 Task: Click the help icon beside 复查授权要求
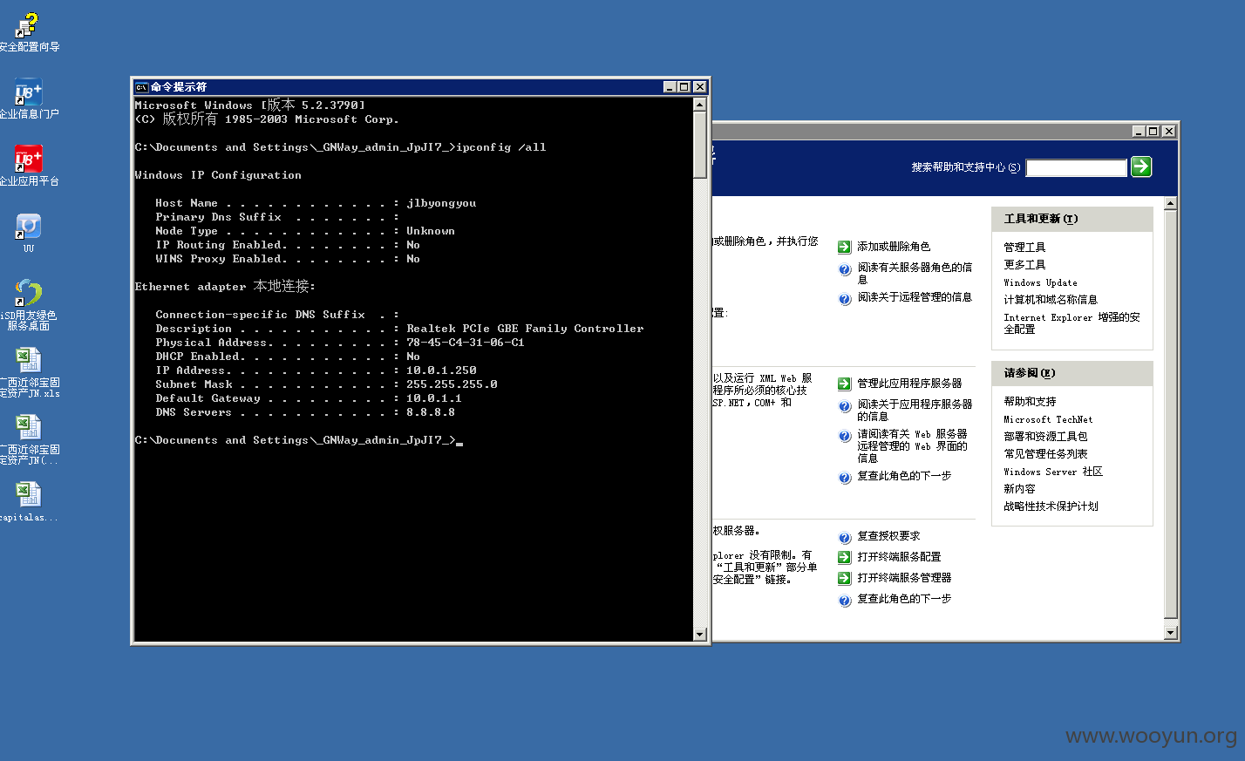coord(845,538)
